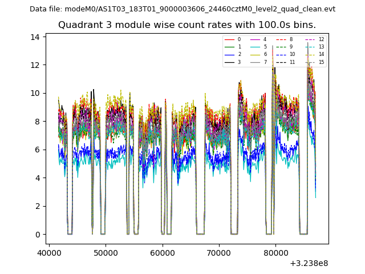Select the dashed gray legend entry 15

pyautogui.click(x=311, y=62)
